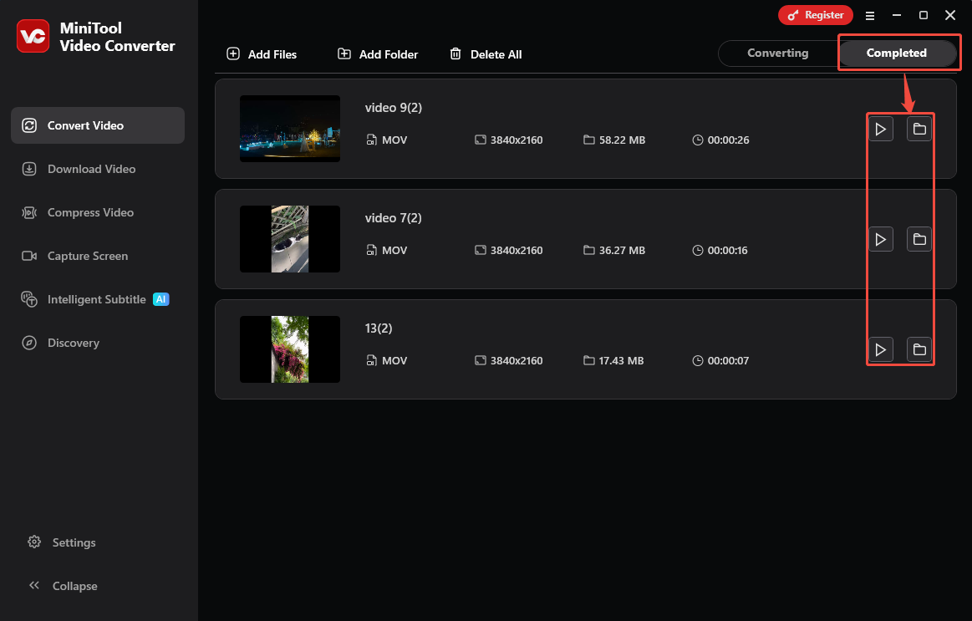Screen dimensions: 972x621
Task: Switch to the Converting tab
Action: tap(777, 53)
